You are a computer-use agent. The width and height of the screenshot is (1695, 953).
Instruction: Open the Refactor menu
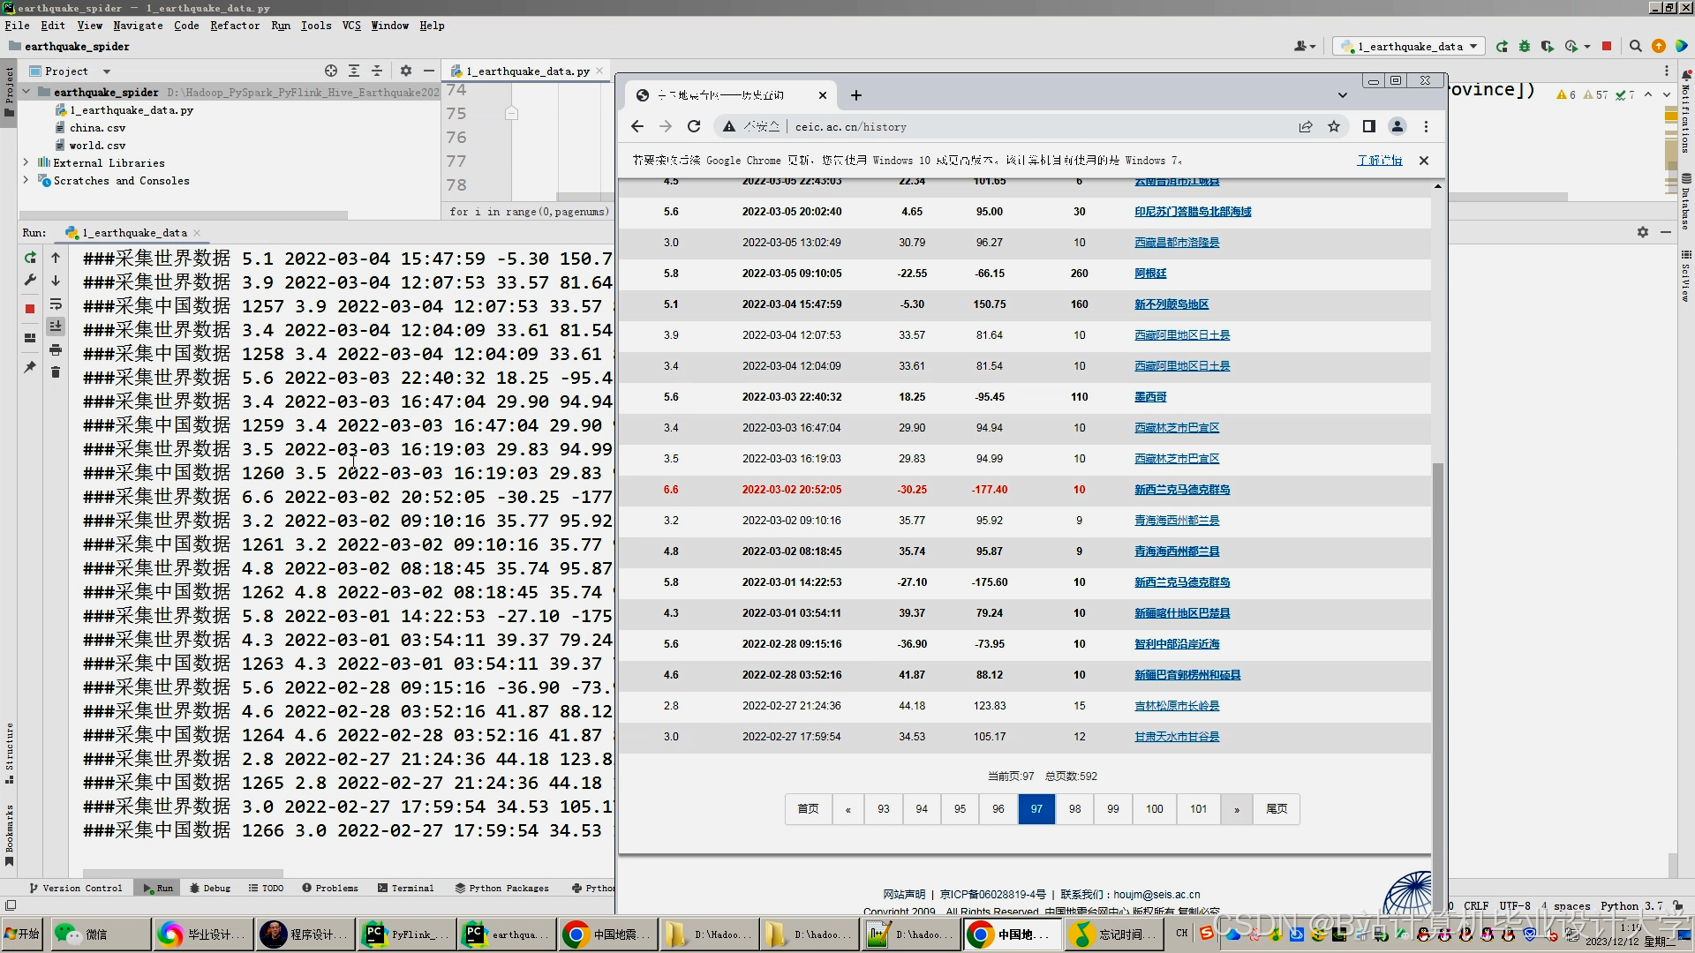[x=235, y=26]
